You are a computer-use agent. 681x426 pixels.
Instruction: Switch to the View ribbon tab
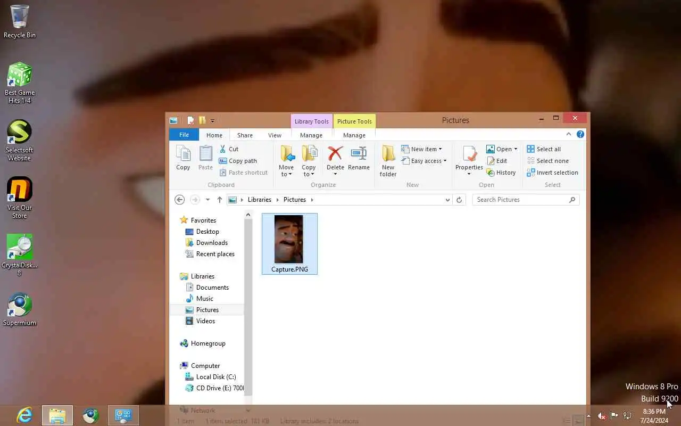(x=275, y=135)
